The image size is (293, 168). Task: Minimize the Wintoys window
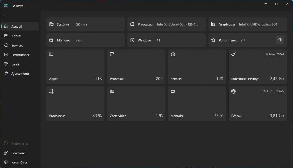pos(266,4)
